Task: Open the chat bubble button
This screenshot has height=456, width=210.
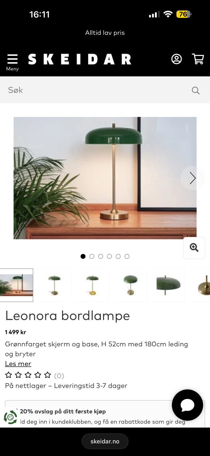Action: [188, 405]
